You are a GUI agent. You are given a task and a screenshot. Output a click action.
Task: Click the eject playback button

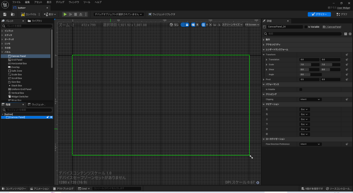tap(81, 14)
